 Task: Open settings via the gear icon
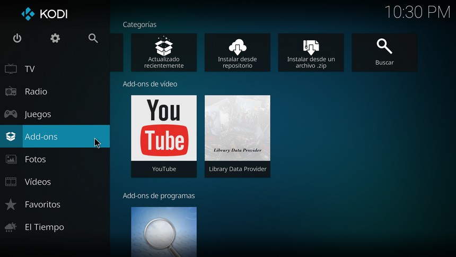coord(55,38)
